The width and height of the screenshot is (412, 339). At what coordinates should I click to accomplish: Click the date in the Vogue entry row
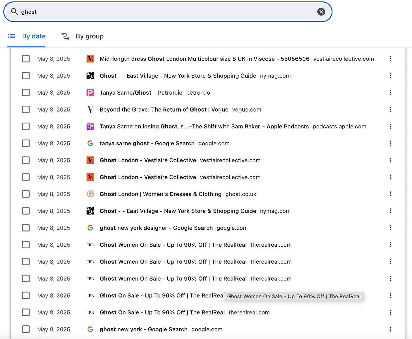(53, 110)
